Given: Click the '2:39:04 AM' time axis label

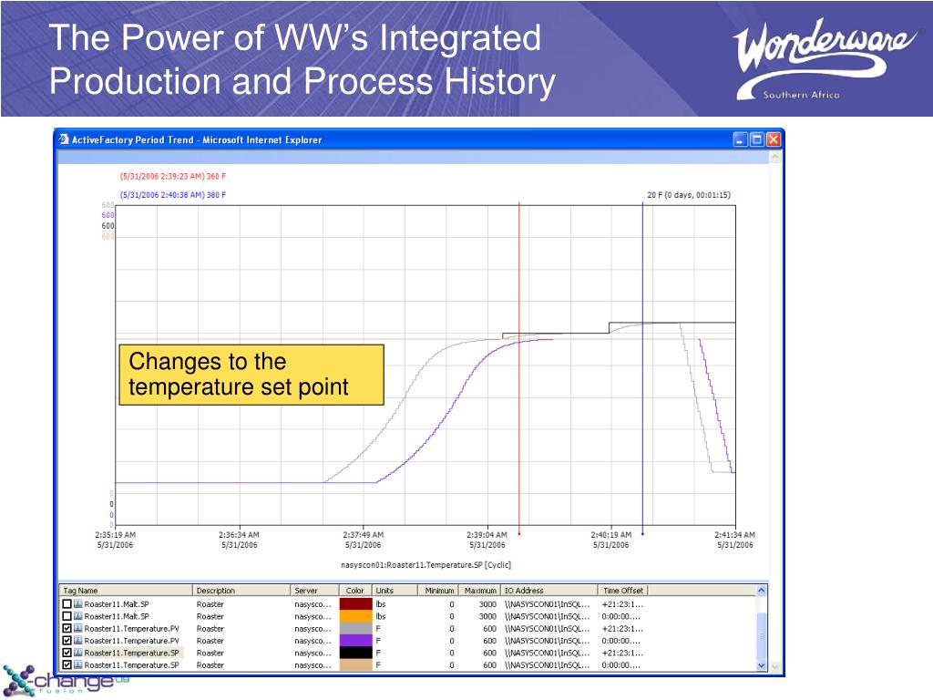Looking at the screenshot, I should [x=487, y=534].
